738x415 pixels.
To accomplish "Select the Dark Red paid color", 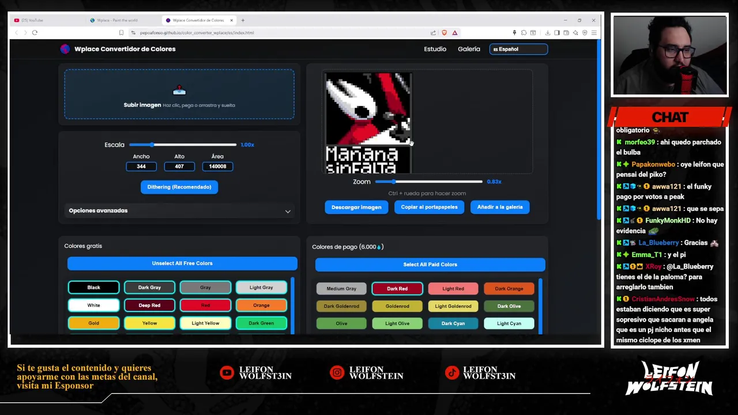I will (397, 289).
